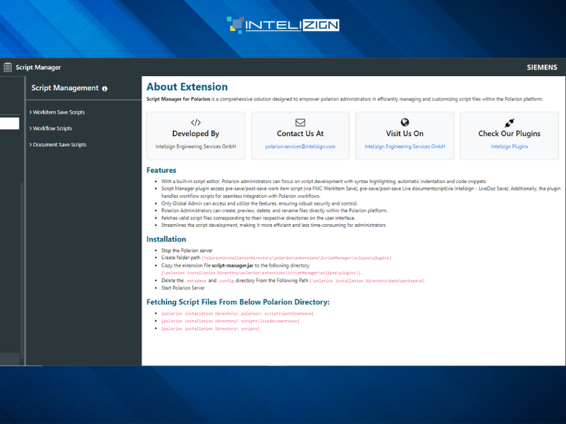Follow the Intelizign Plugins link

[509, 146]
